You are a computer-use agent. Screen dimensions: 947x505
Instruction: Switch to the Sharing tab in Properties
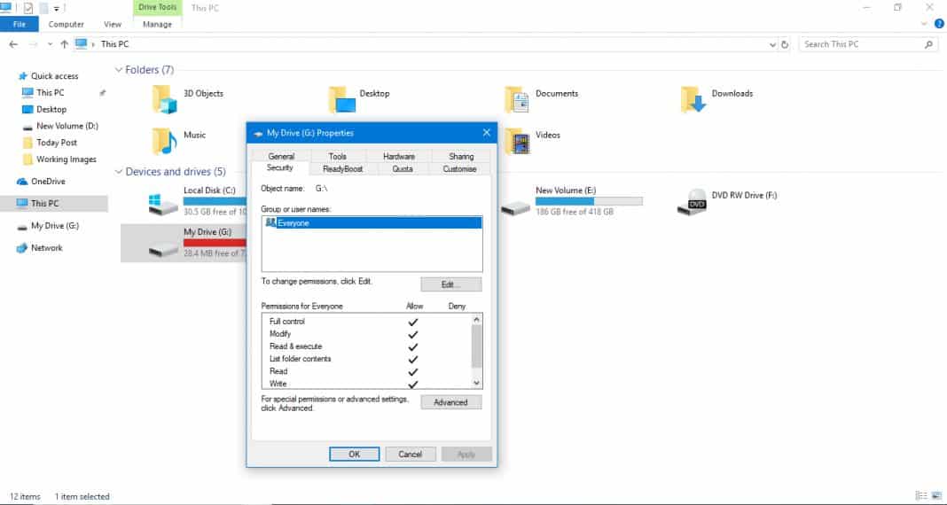click(x=461, y=156)
